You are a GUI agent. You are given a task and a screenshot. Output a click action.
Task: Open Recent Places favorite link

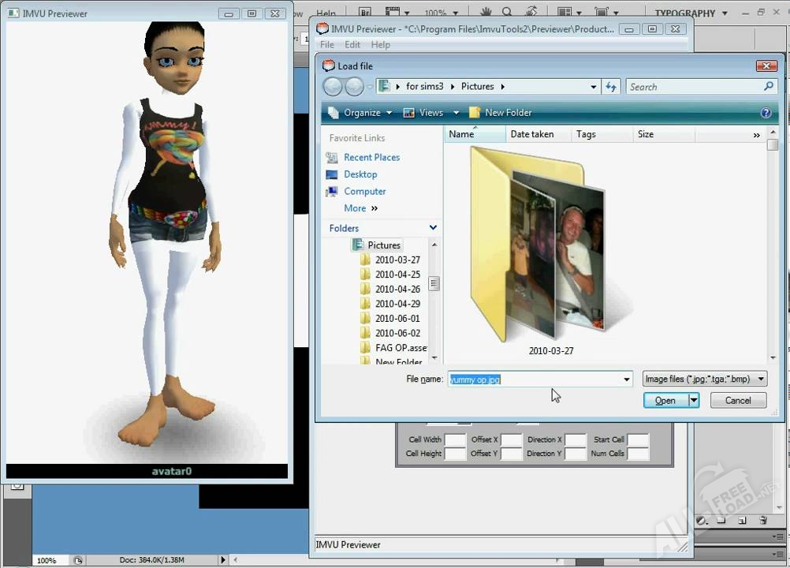pyautogui.click(x=371, y=158)
